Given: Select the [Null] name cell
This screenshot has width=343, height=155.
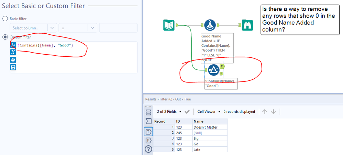Looking at the screenshot, I should [210, 133].
